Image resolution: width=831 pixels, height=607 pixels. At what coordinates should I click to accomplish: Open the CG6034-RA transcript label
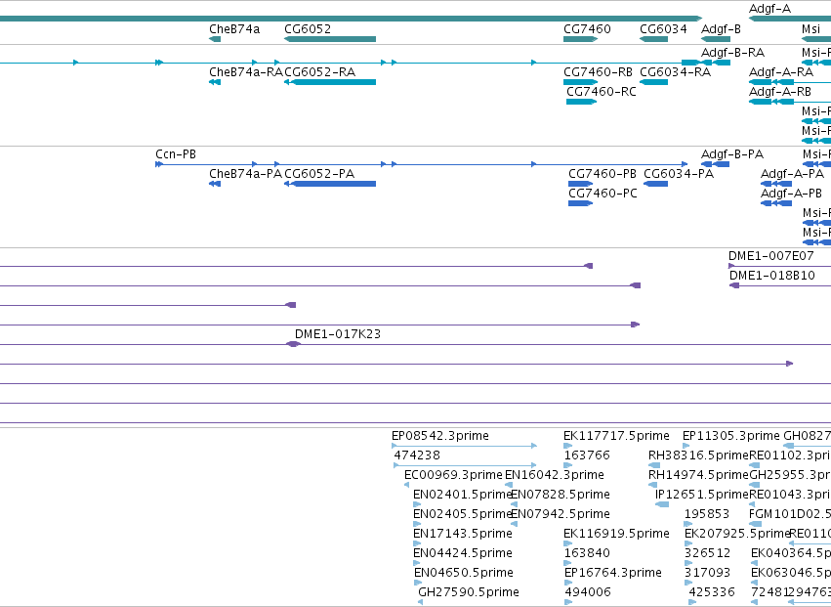[x=675, y=72]
